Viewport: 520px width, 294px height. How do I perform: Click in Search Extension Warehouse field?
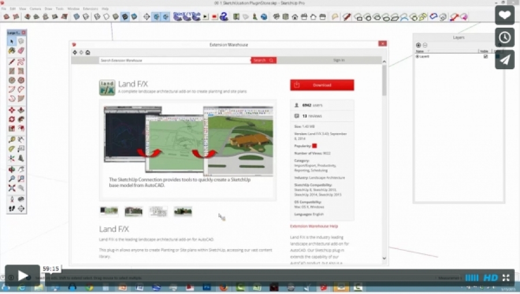point(174,60)
